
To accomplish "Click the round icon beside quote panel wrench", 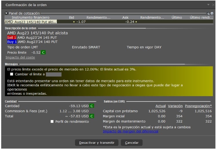I will 212,13.
